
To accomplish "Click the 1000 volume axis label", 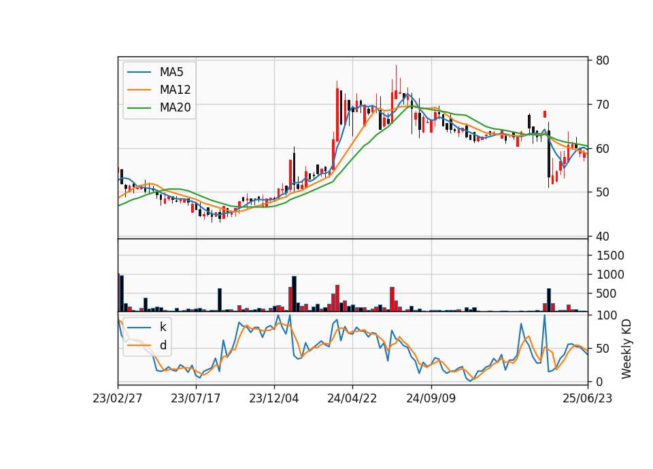I will point(610,275).
